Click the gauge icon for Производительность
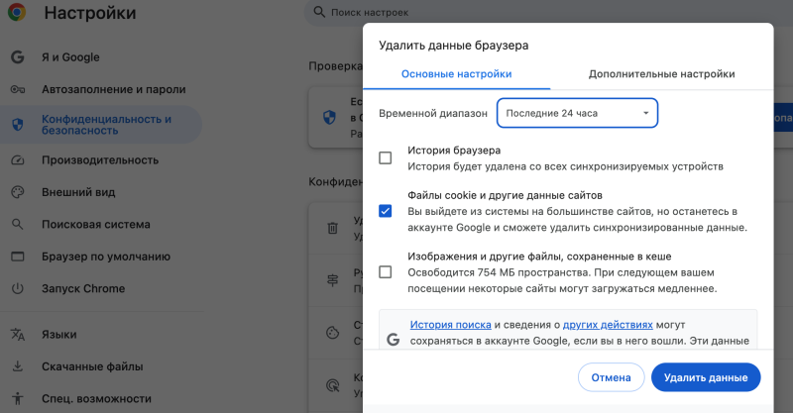Image resolution: width=793 pixels, height=413 pixels. click(17, 159)
